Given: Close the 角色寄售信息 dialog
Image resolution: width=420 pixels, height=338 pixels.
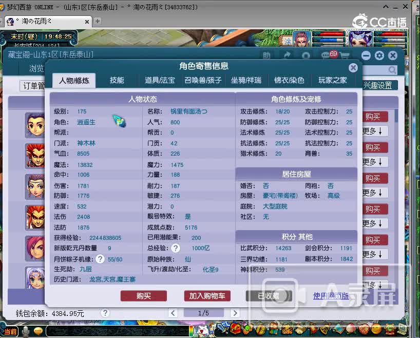Looking at the screenshot, I should click(353, 68).
